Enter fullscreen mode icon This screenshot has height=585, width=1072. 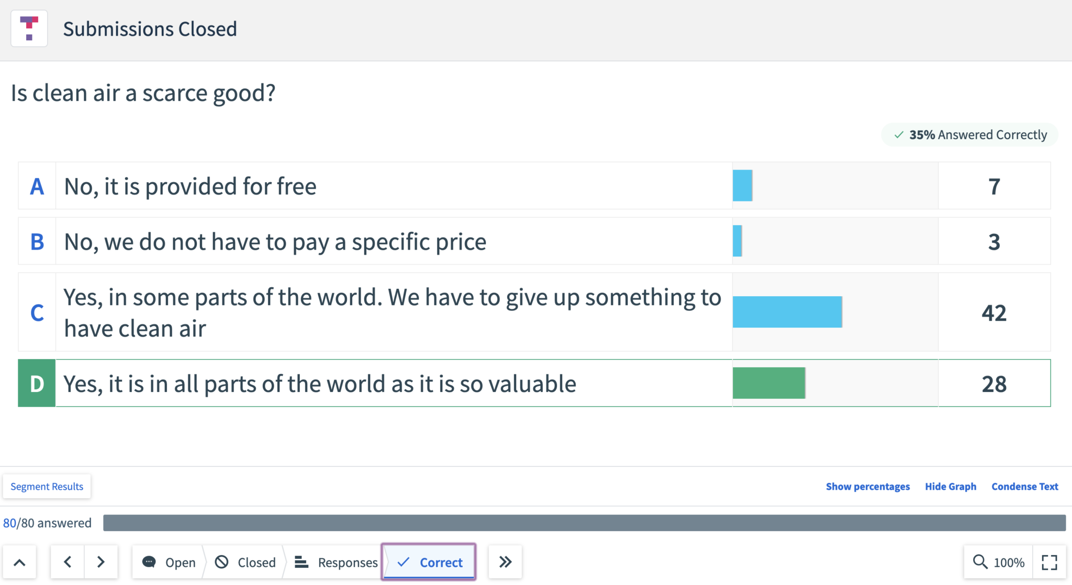pos(1049,562)
